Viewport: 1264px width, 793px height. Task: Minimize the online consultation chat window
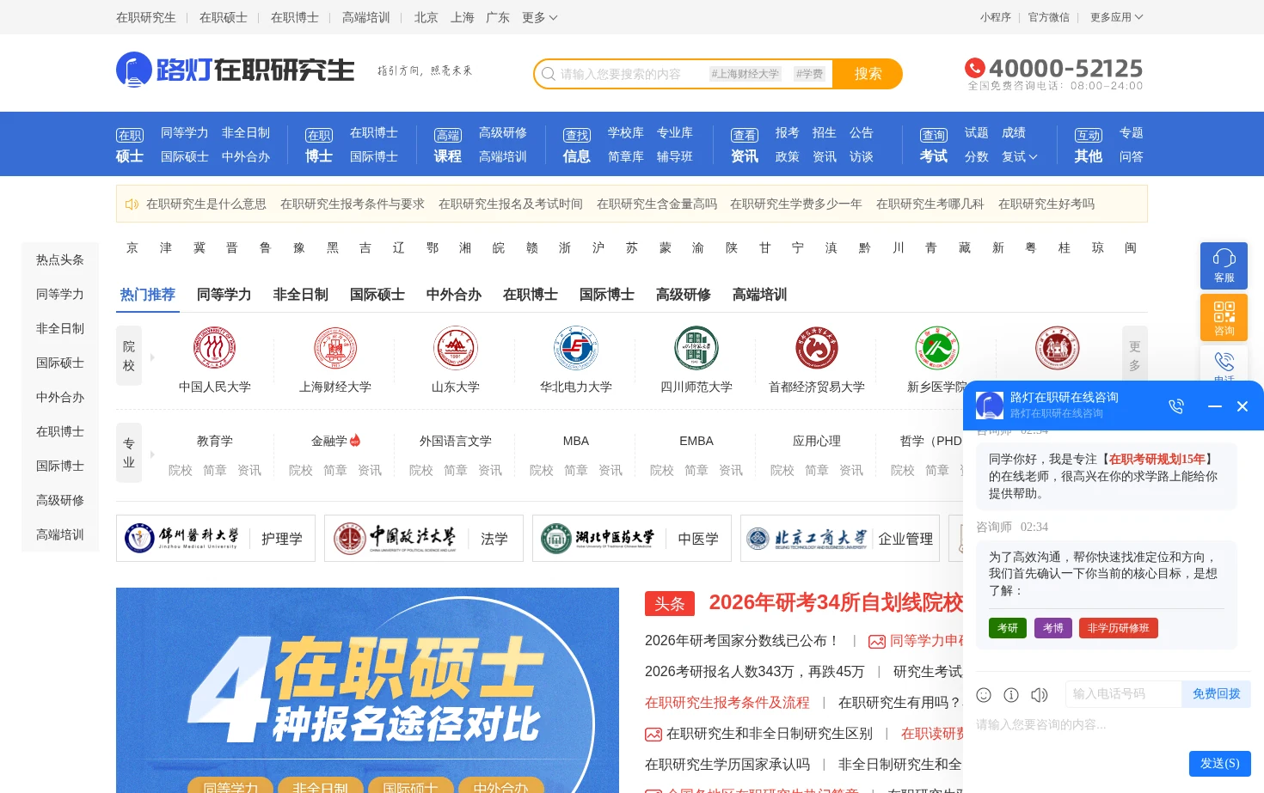tap(1215, 406)
